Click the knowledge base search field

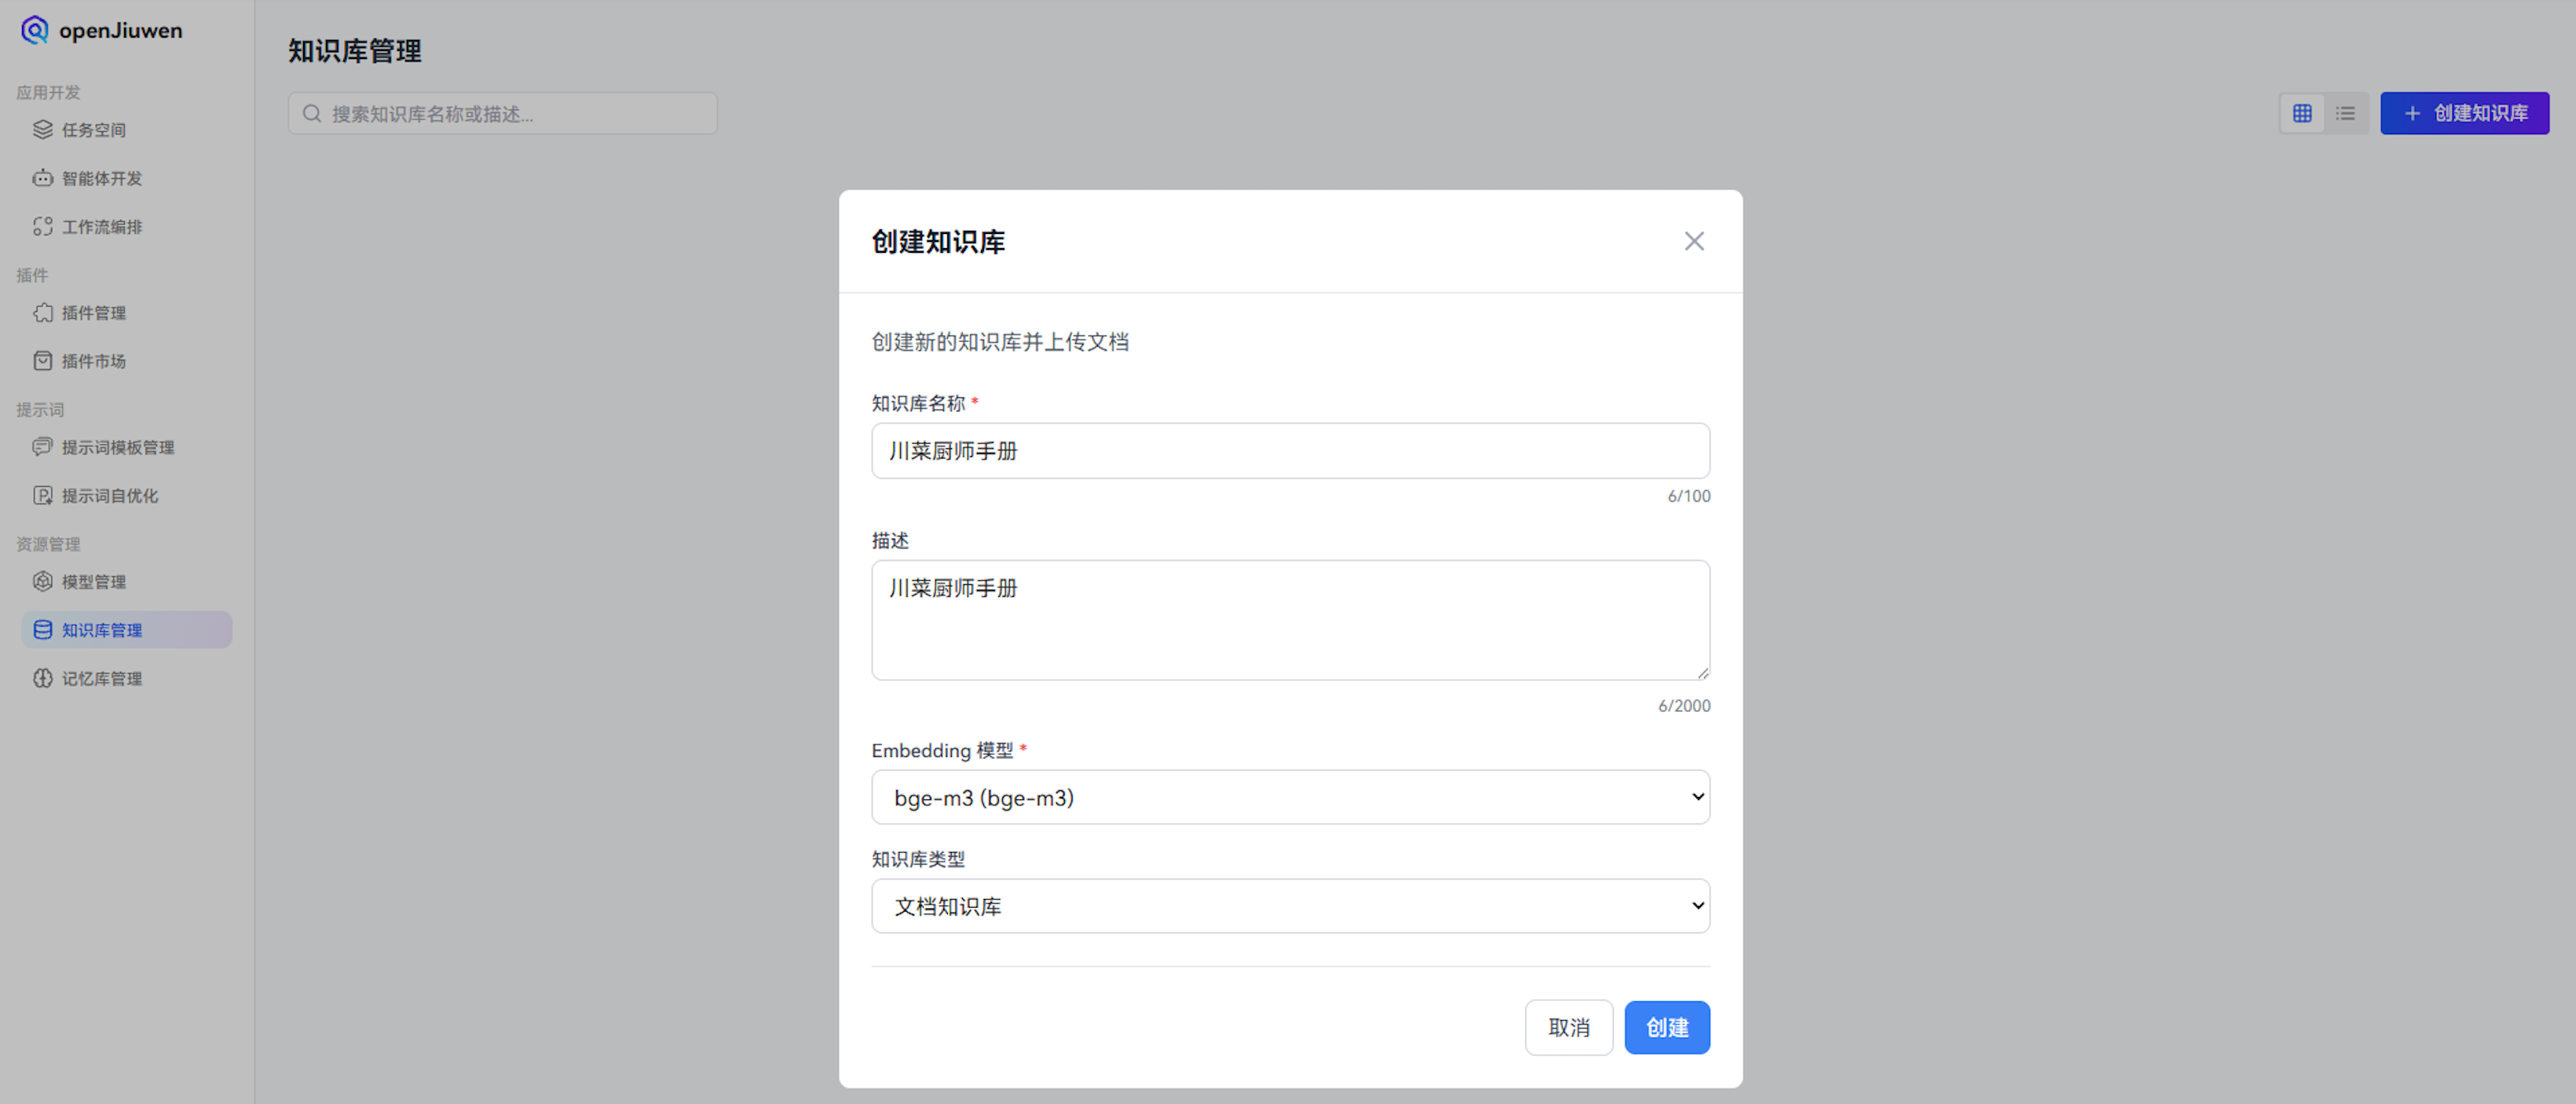coord(500,113)
